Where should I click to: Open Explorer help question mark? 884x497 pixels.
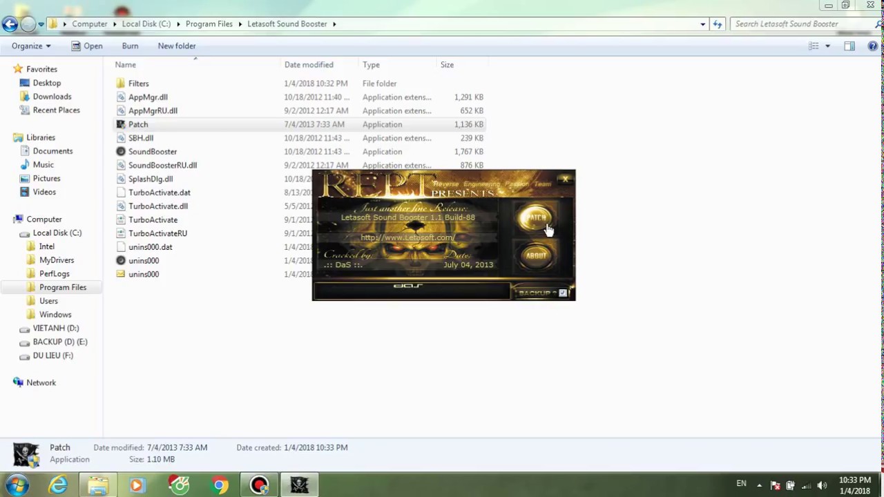[x=874, y=46]
